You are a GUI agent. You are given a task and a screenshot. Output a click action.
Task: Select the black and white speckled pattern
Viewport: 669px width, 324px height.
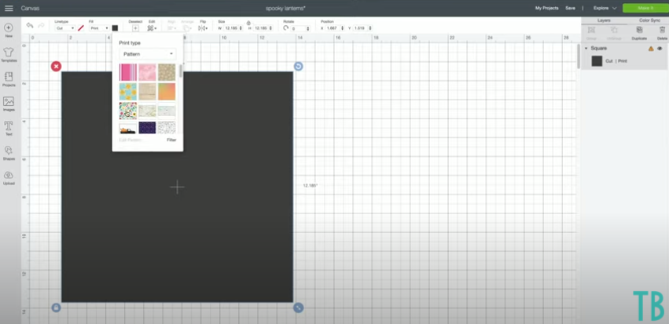tap(167, 128)
